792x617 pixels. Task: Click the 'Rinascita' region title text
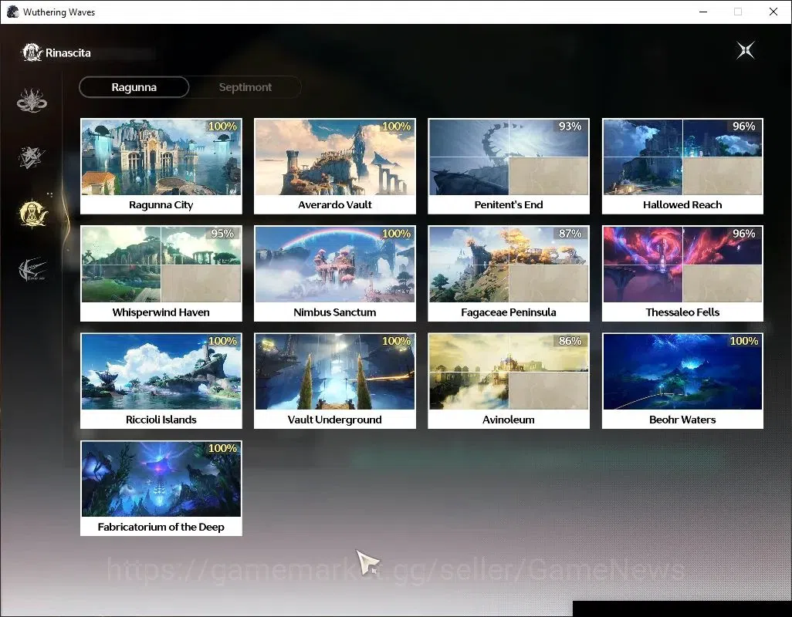pos(68,53)
